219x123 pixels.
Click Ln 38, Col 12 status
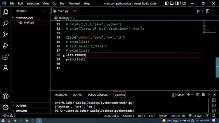click(x=112, y=116)
